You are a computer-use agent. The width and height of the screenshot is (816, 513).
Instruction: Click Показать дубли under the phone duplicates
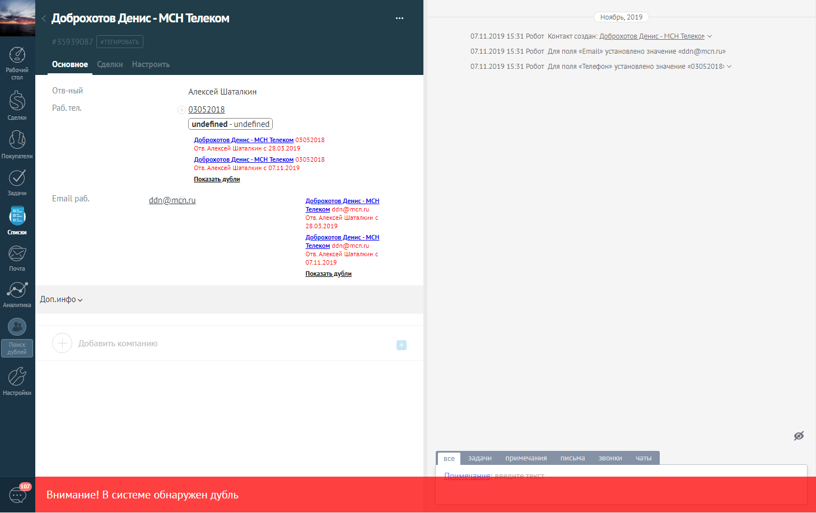[x=217, y=179]
